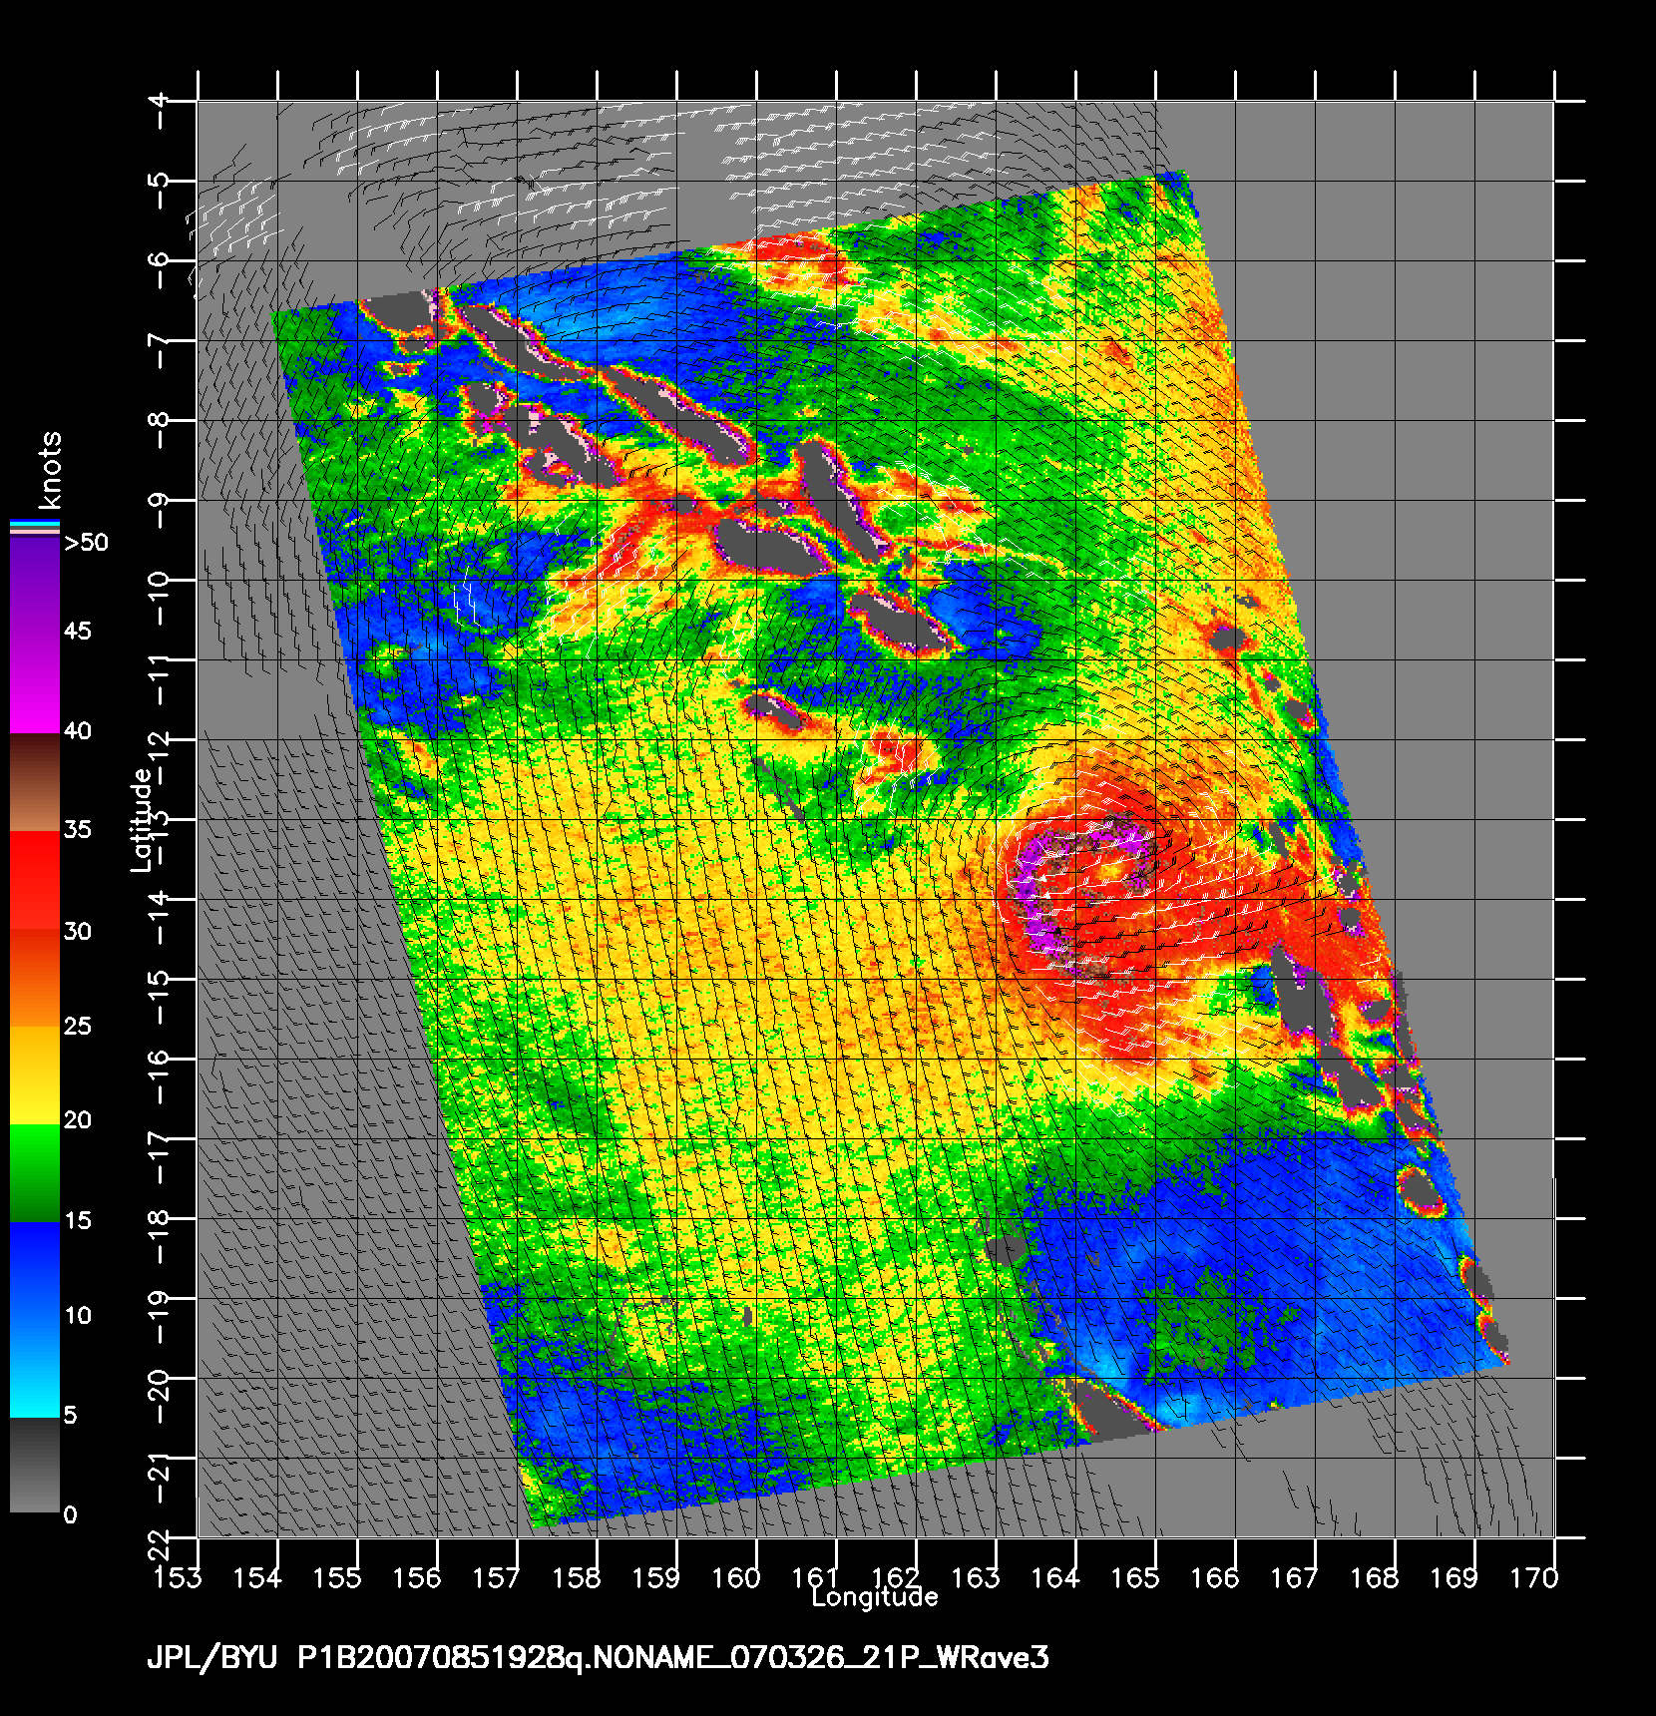Screen dimensions: 1656x1716
Task: Click the '167' longitude tick label
Action: [x=1295, y=1577]
